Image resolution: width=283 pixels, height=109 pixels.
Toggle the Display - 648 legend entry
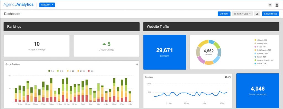tap(261, 43)
